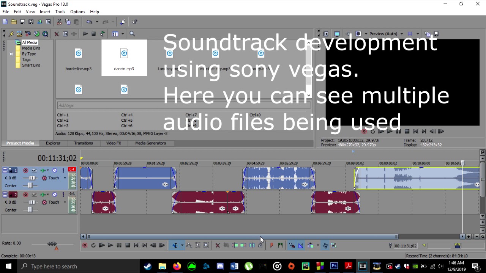
Task: Click the playback Rate slider
Action: pyautogui.click(x=52, y=244)
